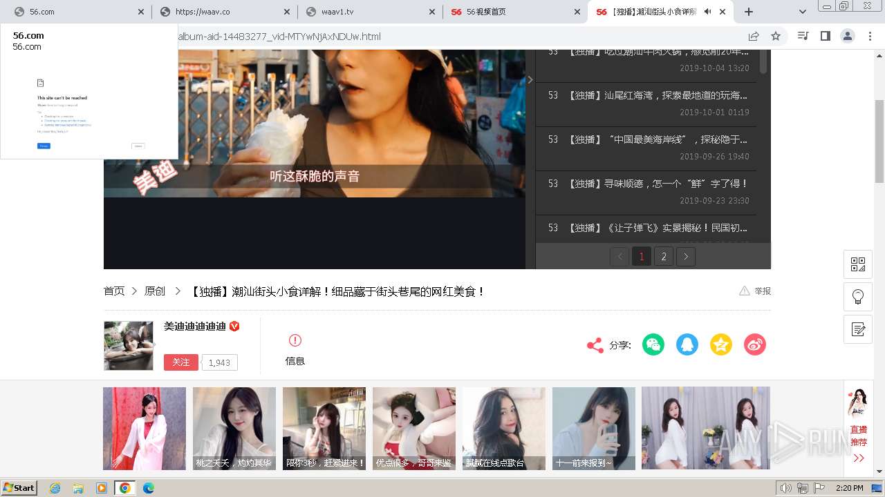
Task: Show video 信息 details
Action: click(x=295, y=350)
